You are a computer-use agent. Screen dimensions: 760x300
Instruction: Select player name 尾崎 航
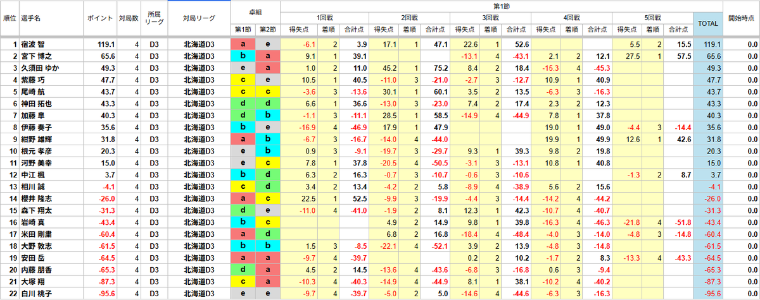point(33,92)
